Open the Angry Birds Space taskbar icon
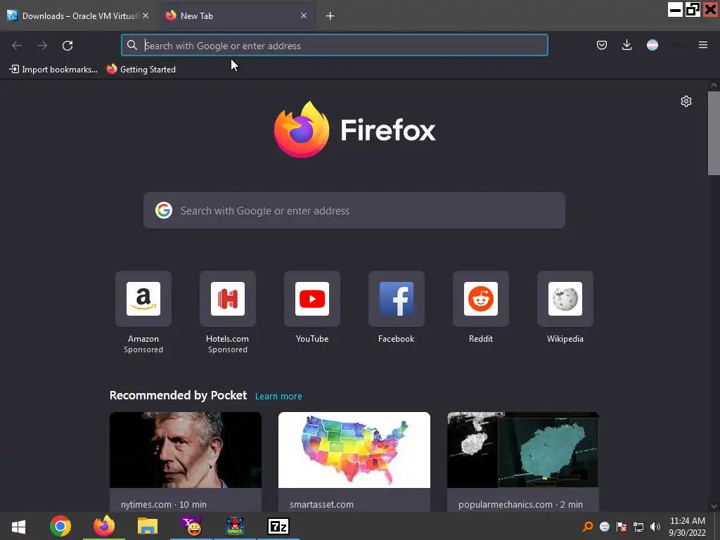This screenshot has width=720, height=540. [235, 526]
